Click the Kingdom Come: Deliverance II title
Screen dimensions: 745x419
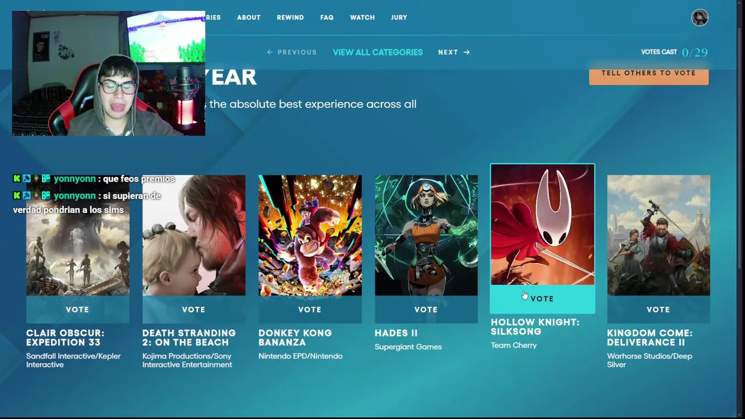pyautogui.click(x=650, y=338)
